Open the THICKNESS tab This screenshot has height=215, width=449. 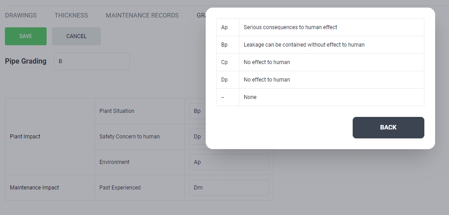pyautogui.click(x=71, y=15)
